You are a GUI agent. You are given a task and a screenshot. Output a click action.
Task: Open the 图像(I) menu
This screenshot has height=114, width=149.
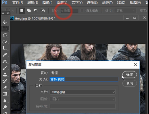pyautogui.click(x=47, y=3)
